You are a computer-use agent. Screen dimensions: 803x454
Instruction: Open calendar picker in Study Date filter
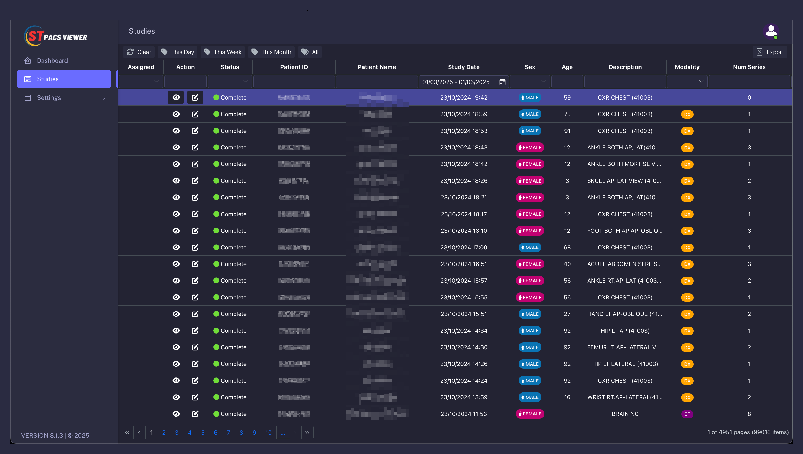(x=502, y=82)
